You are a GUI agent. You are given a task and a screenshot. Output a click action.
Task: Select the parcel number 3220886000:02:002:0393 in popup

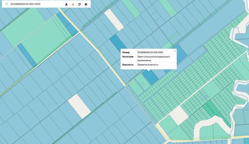pyautogui.click(x=150, y=53)
